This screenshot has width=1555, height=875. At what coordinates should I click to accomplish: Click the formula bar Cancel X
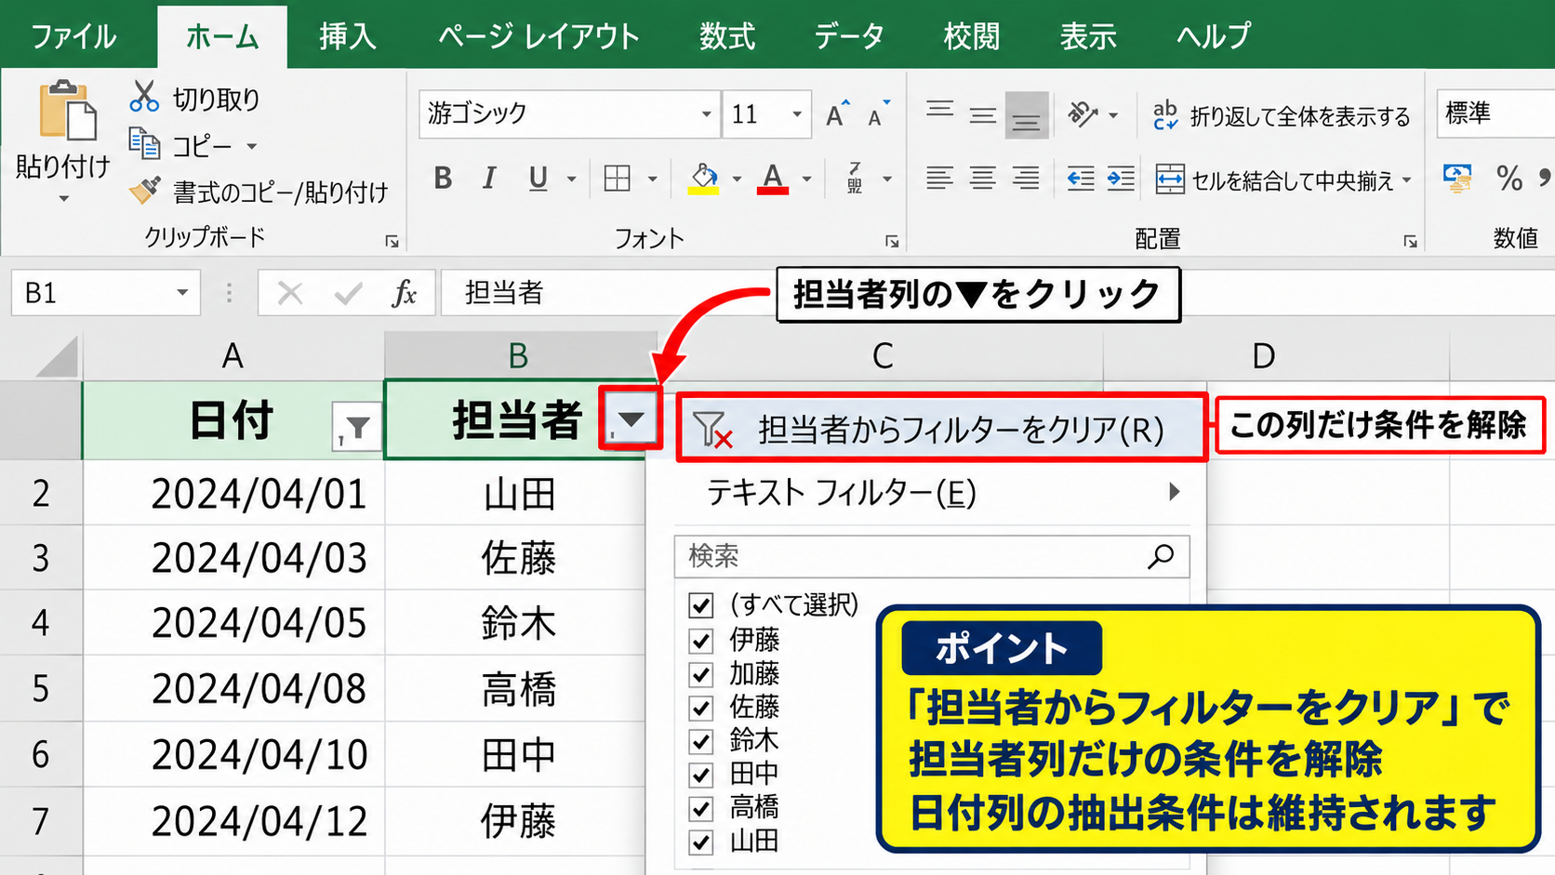point(290,294)
